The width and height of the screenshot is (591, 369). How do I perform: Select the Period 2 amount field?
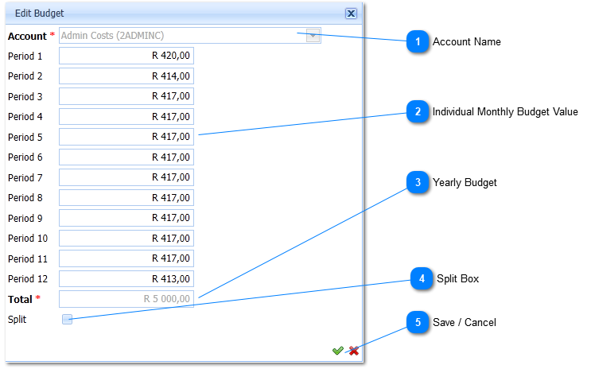126,76
